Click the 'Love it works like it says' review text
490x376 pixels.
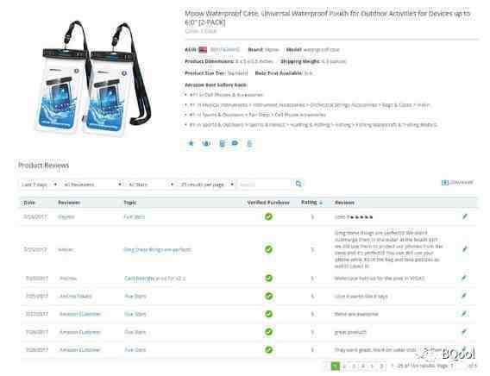point(361,296)
